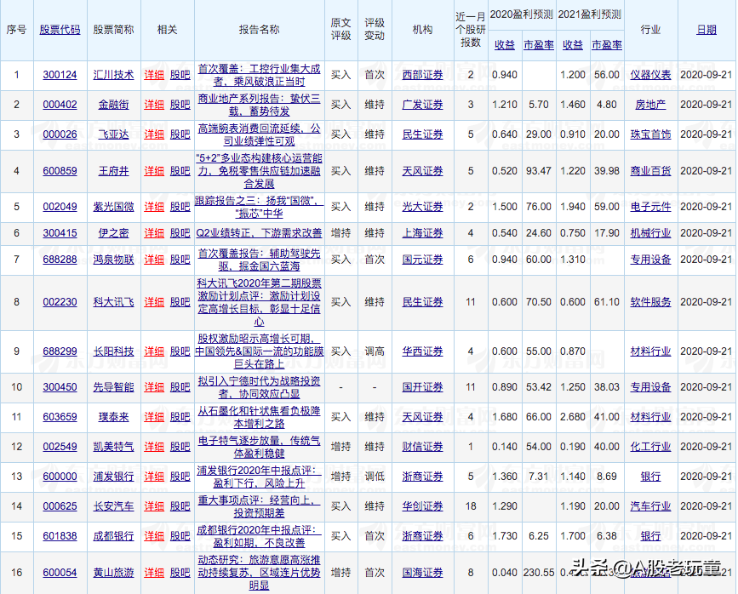Open institution 国开证券
Viewport: 738px width, 594px height.
point(422,387)
